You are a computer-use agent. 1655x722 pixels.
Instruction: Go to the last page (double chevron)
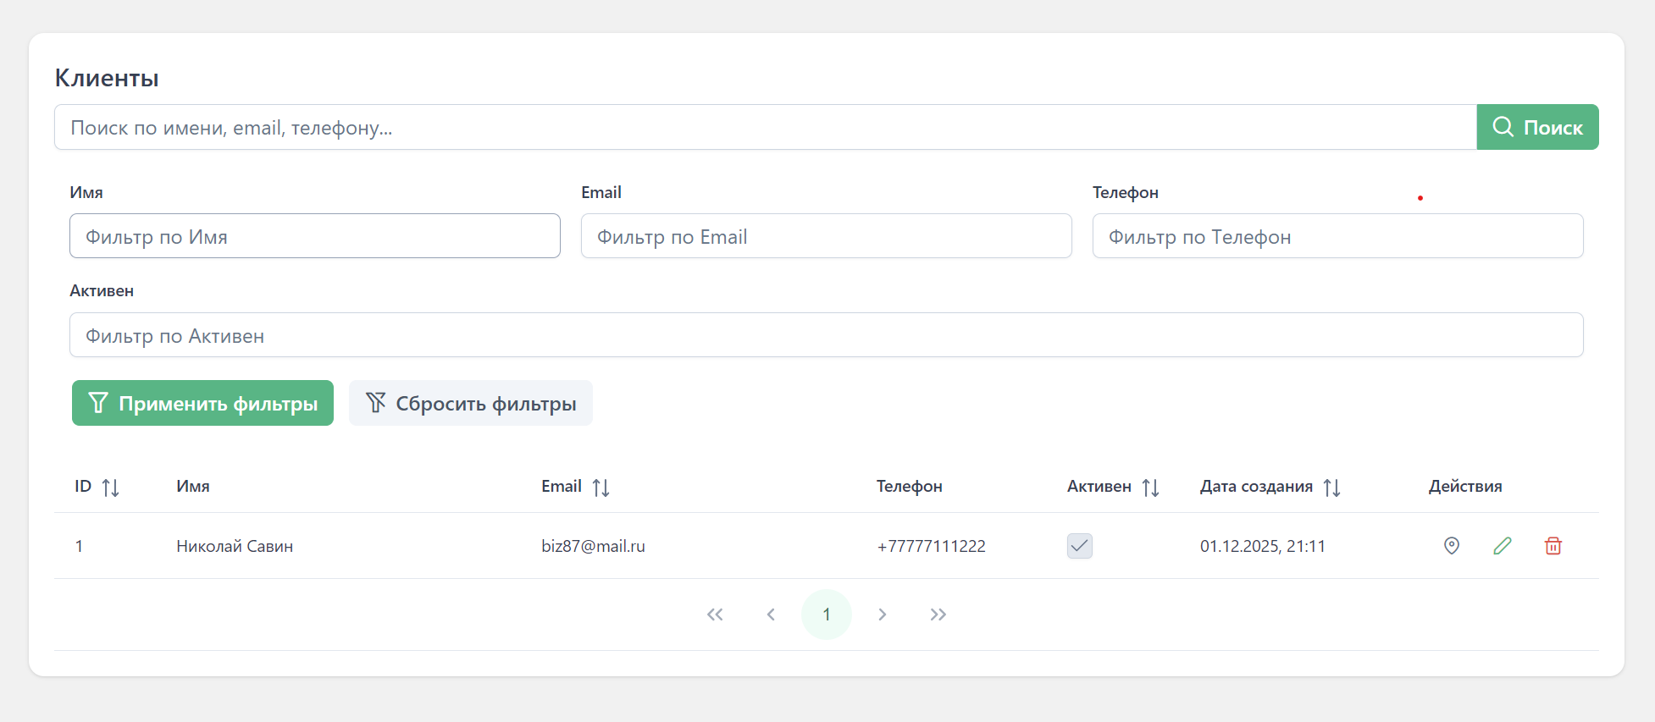(938, 615)
